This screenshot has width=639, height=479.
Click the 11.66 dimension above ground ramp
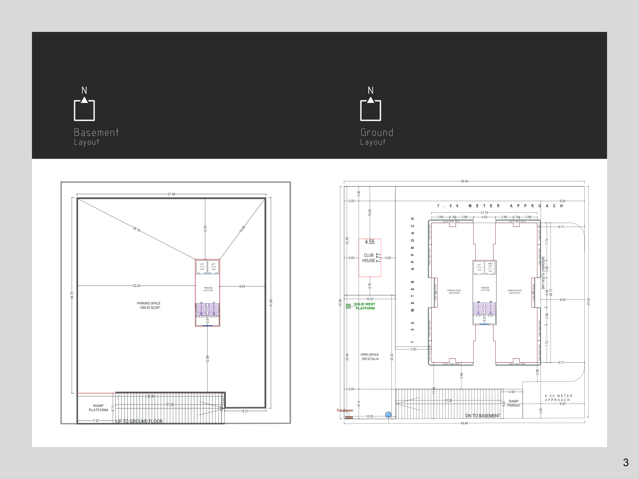434,390
